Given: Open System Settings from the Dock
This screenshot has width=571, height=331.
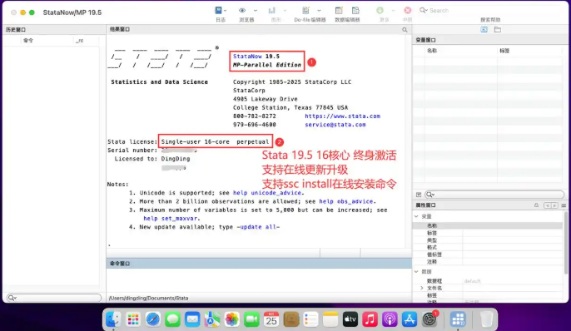Looking at the screenshot, I should [429, 319].
